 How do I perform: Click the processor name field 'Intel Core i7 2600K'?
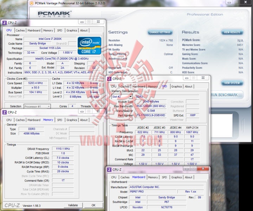pyautogui.click(x=50, y=39)
